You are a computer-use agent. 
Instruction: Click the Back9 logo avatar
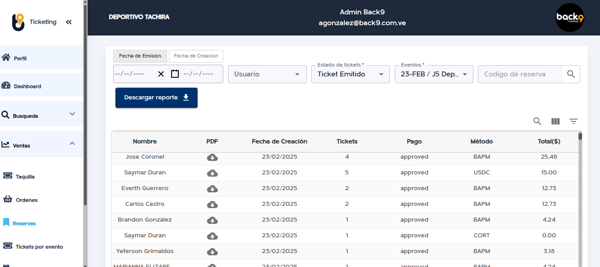(570, 18)
